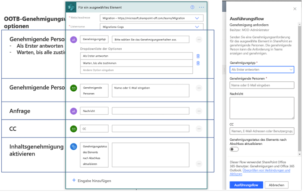Image resolution: width=304 pixels, height=192 pixels.
Task: Open Genehmigungstyp dropdown showing 'Als Erster antworten'
Action: click(262, 70)
